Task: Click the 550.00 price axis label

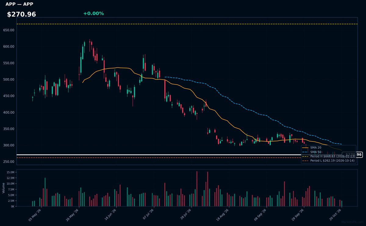Action: [9, 63]
